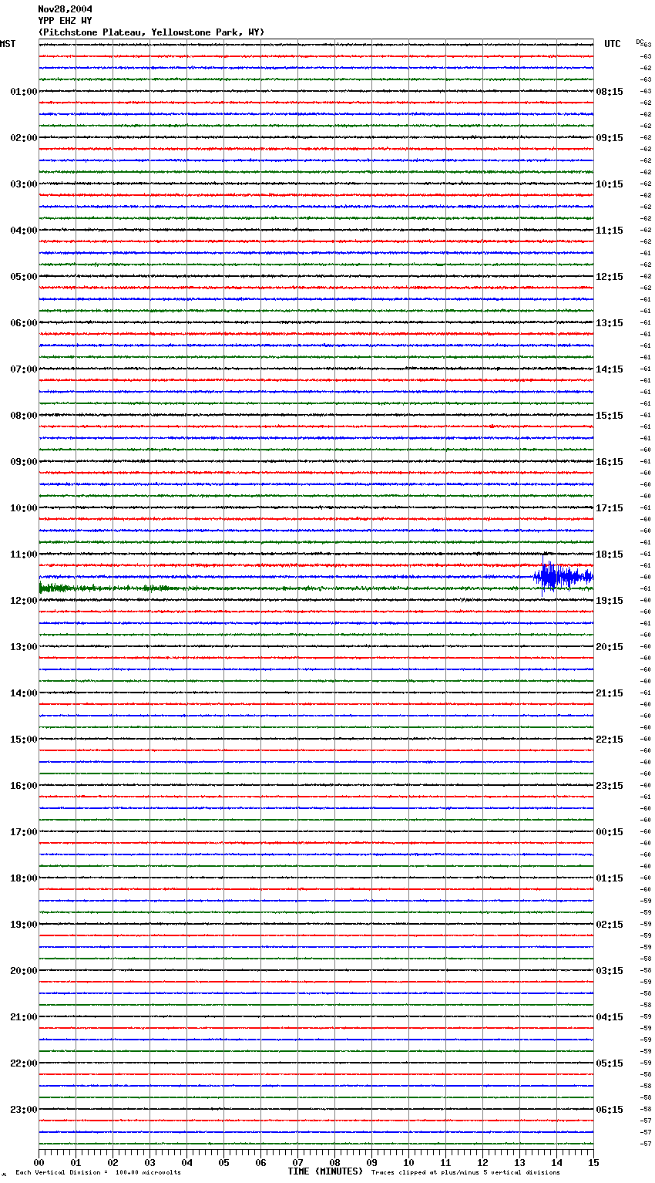
Task: Select the 17:00 MST row label
Action: pyautogui.click(x=24, y=832)
